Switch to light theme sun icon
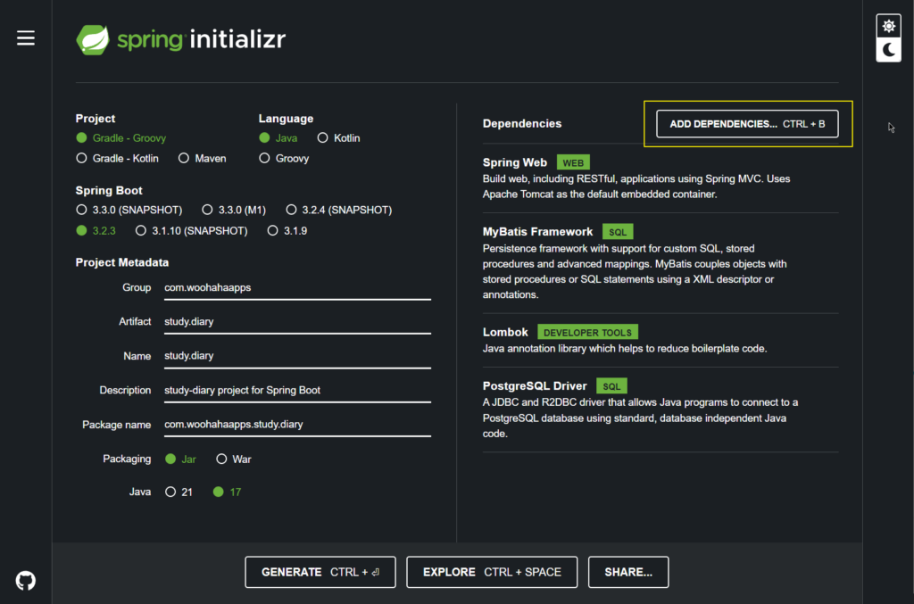The width and height of the screenshot is (914, 604). coord(888,26)
